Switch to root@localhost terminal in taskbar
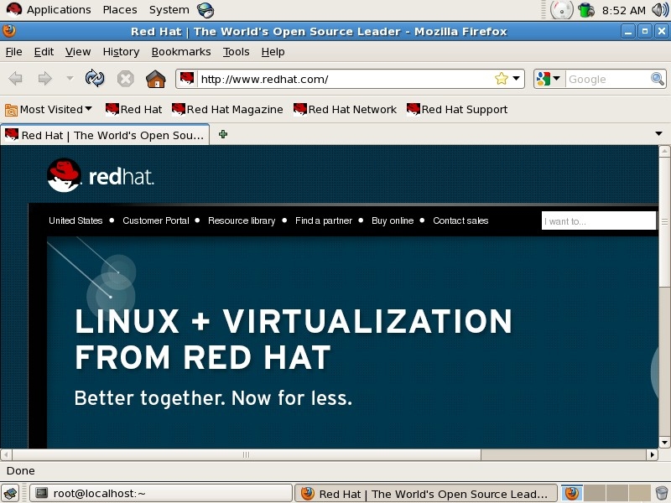Viewport: 671px width, 503px height. click(160, 493)
